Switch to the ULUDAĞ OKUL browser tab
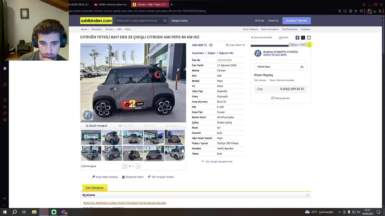The width and height of the screenshot is (385, 216). [79, 4]
